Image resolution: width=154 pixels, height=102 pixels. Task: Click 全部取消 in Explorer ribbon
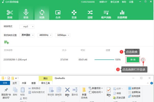[134, 92]
